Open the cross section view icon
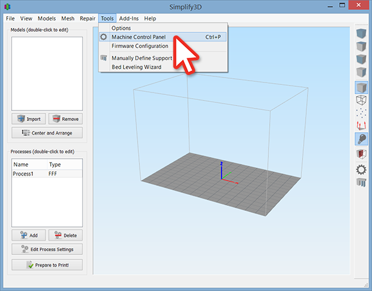 361,154
